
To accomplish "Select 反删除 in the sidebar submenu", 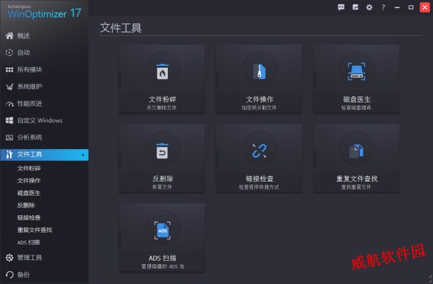I will tap(26, 205).
